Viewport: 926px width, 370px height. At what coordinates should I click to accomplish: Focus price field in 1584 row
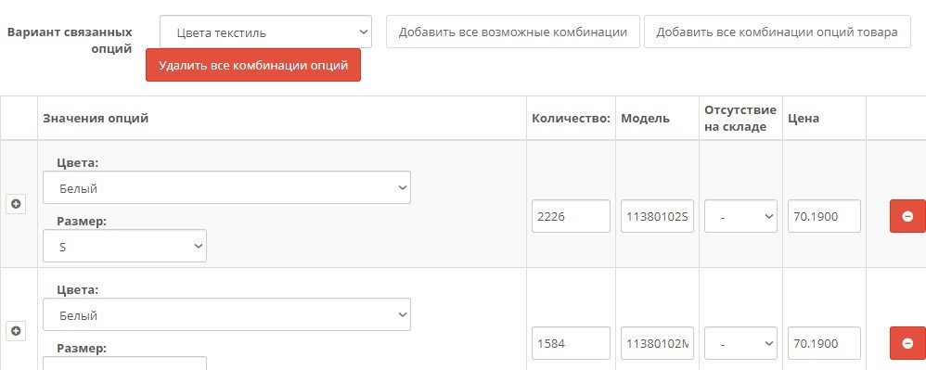[824, 343]
